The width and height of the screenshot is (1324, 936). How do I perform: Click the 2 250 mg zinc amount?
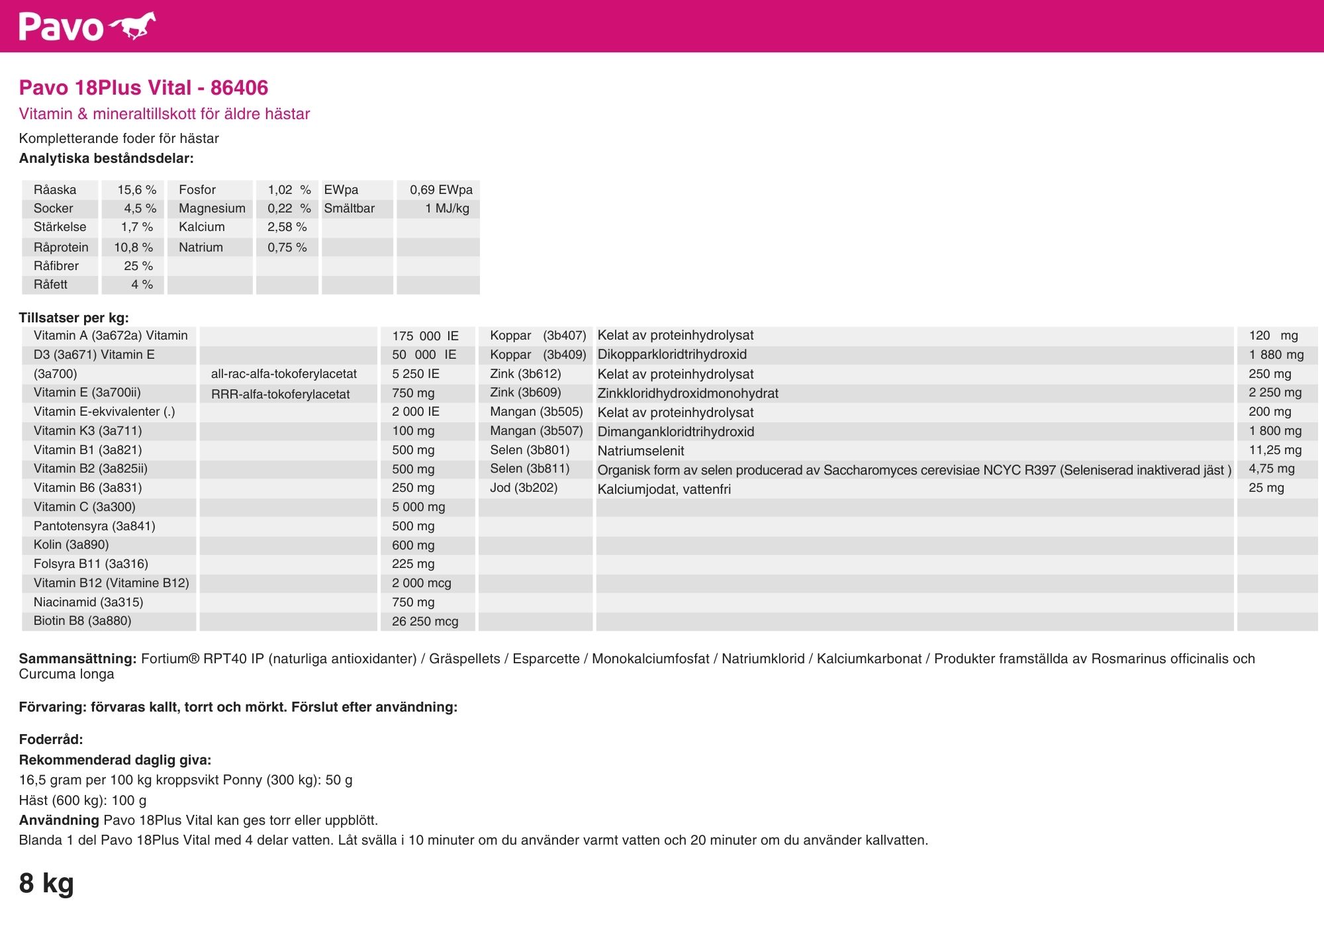(1274, 393)
